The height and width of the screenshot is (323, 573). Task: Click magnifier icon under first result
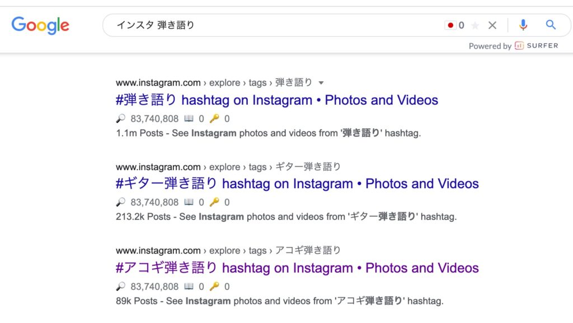click(121, 119)
